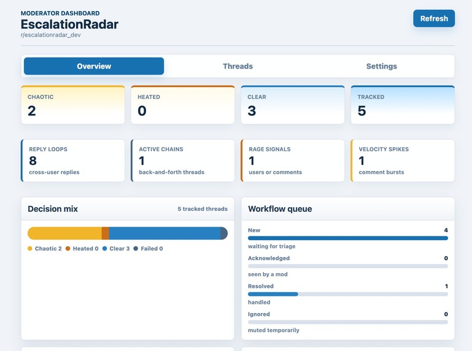Select the Overview tab

pos(94,66)
